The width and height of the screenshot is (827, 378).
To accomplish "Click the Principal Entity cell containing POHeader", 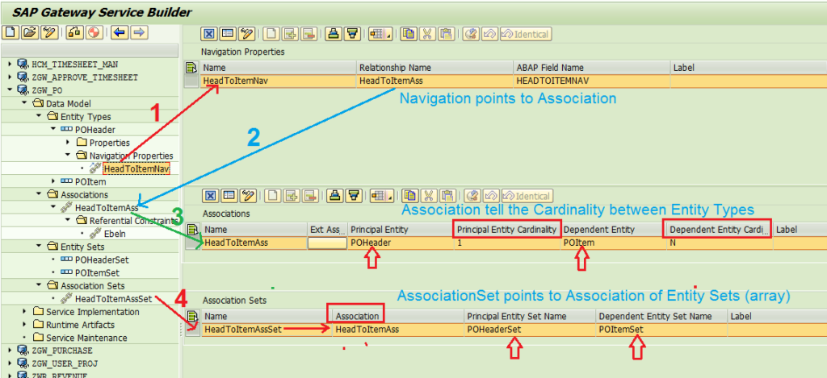I will click(401, 243).
